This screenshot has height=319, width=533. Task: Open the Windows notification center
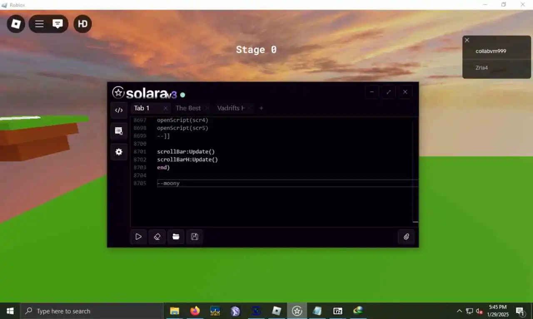tap(520, 311)
